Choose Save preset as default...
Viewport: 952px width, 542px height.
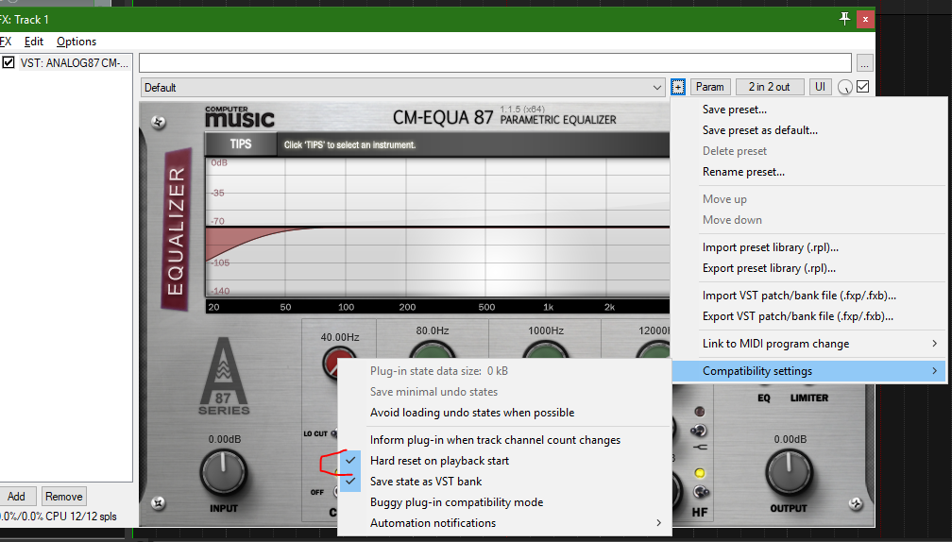pos(809,130)
